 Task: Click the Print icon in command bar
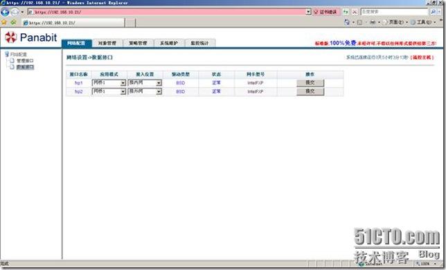[373, 22]
